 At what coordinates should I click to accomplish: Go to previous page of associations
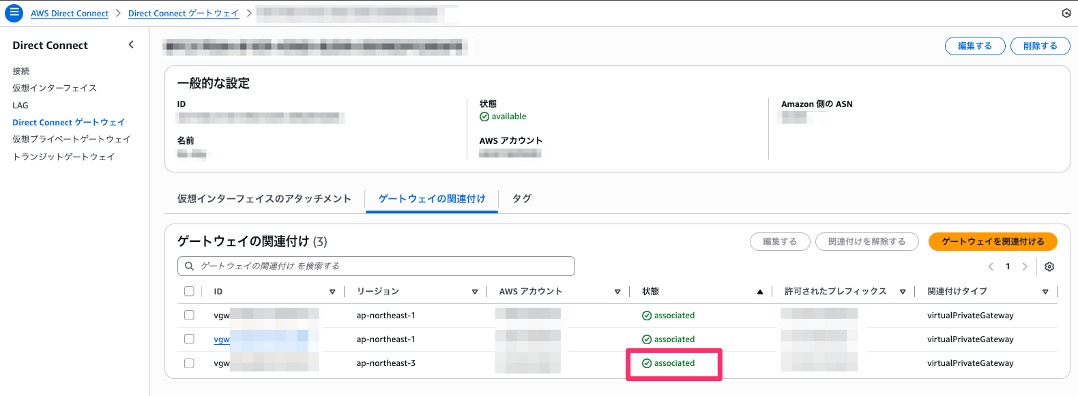point(991,266)
